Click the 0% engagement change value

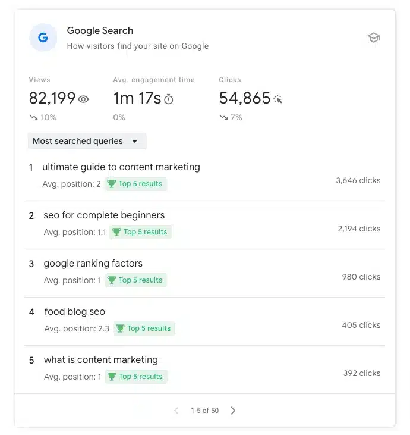pos(119,117)
